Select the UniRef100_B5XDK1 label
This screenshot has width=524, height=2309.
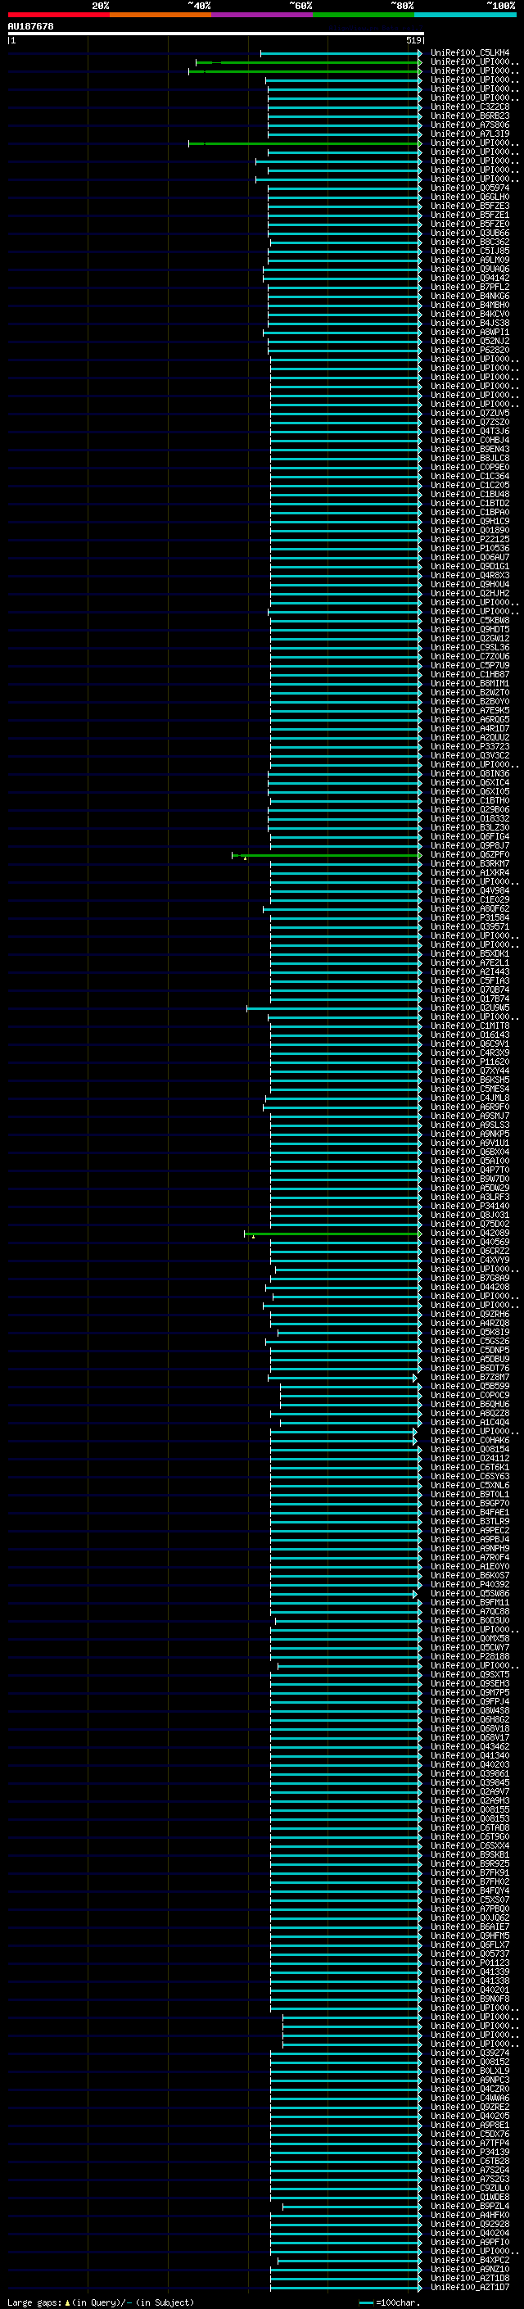(x=470, y=954)
